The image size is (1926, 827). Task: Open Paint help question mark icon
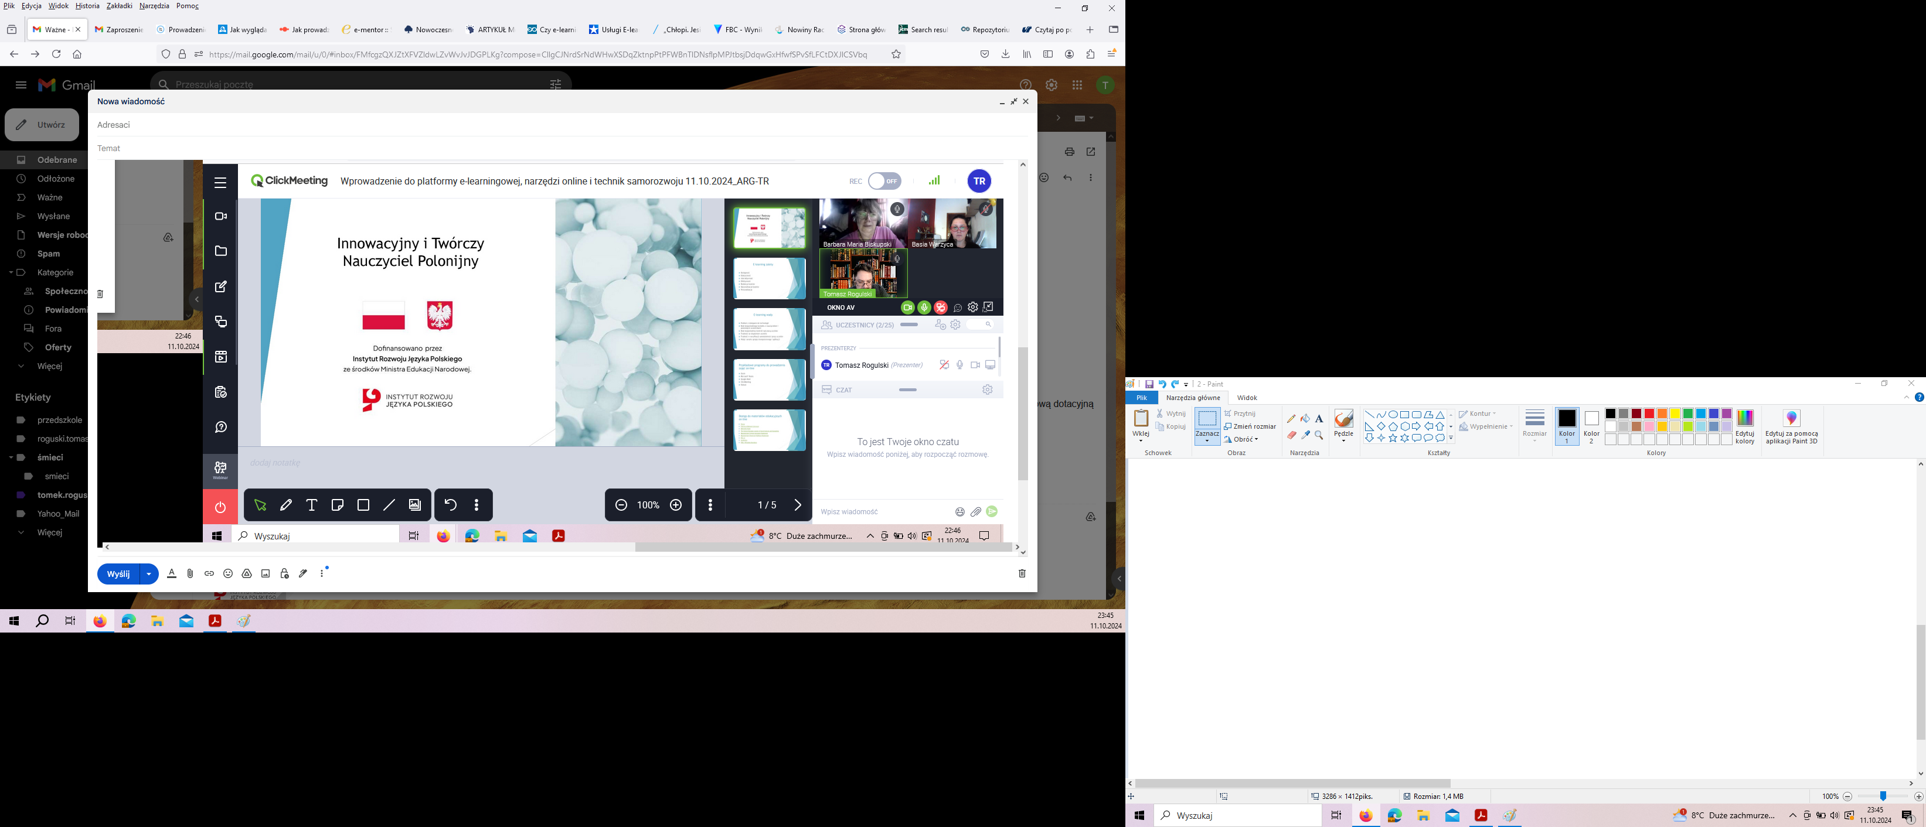click(x=1920, y=398)
